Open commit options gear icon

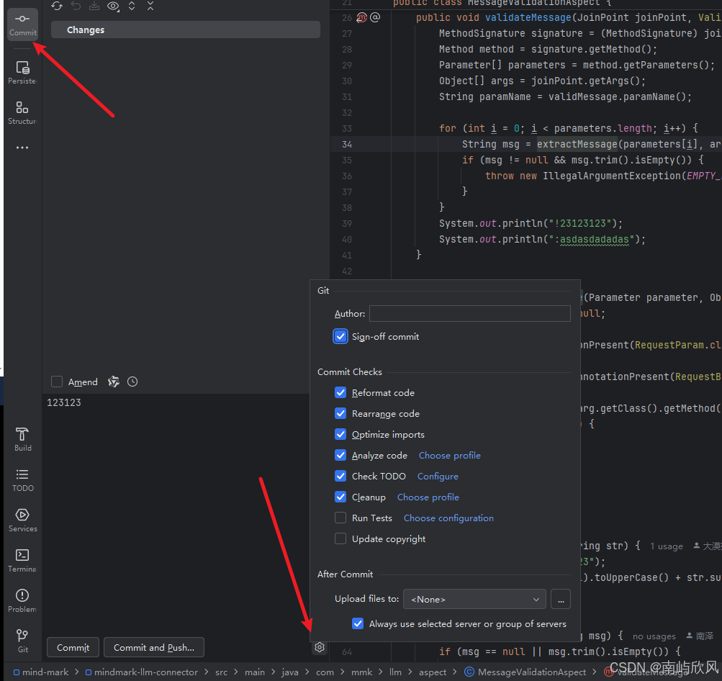[320, 647]
